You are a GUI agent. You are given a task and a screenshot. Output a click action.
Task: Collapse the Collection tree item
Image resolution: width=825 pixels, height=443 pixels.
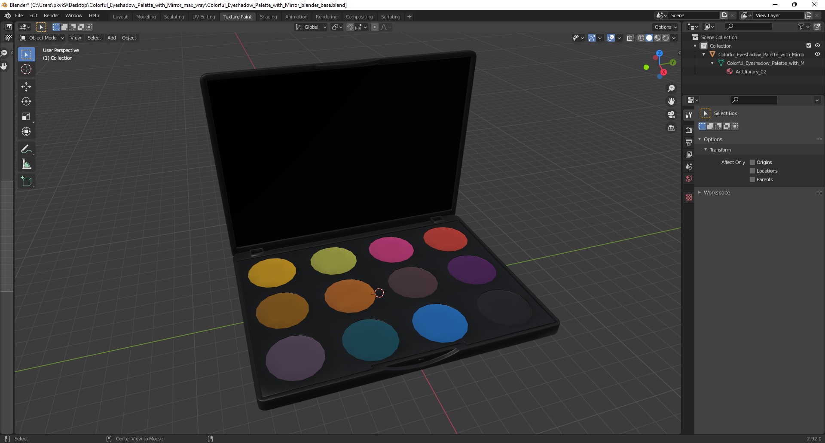(x=695, y=46)
